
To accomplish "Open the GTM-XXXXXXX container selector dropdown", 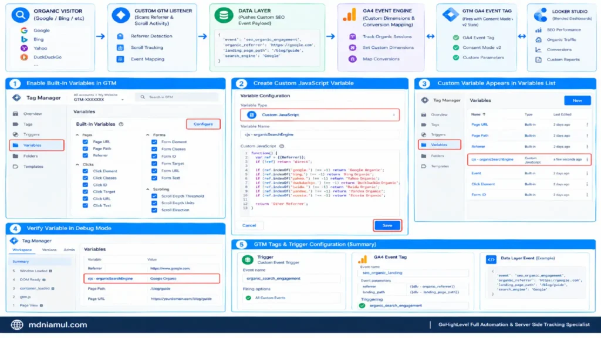I will click(x=99, y=100).
